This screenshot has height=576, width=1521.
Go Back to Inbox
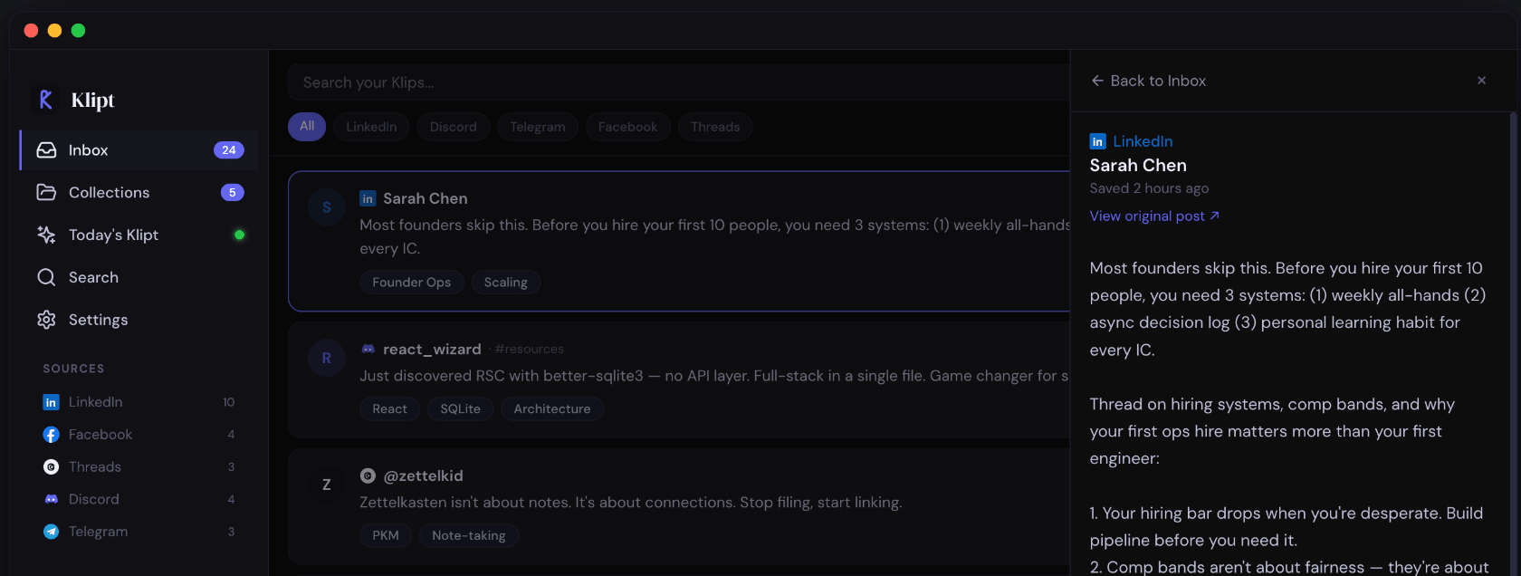click(x=1148, y=81)
